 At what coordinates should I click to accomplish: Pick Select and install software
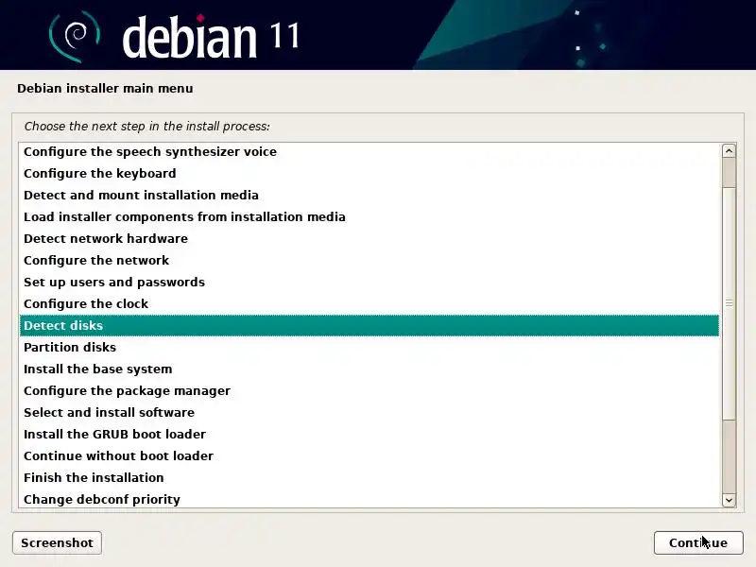pyautogui.click(x=369, y=412)
